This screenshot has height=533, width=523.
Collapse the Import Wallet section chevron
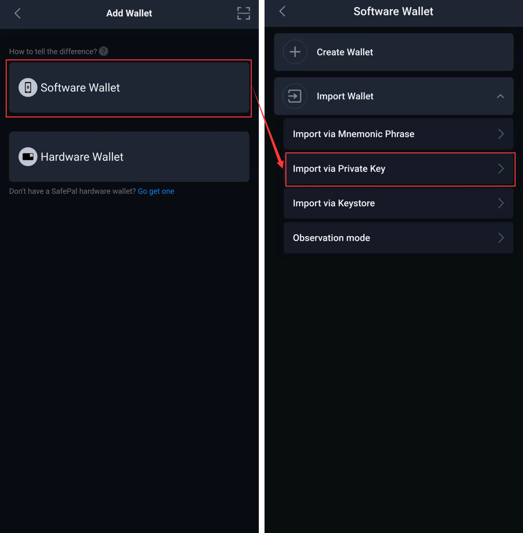[500, 96]
